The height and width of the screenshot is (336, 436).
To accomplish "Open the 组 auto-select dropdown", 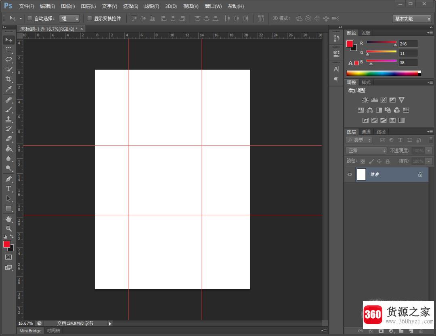I will (x=69, y=18).
